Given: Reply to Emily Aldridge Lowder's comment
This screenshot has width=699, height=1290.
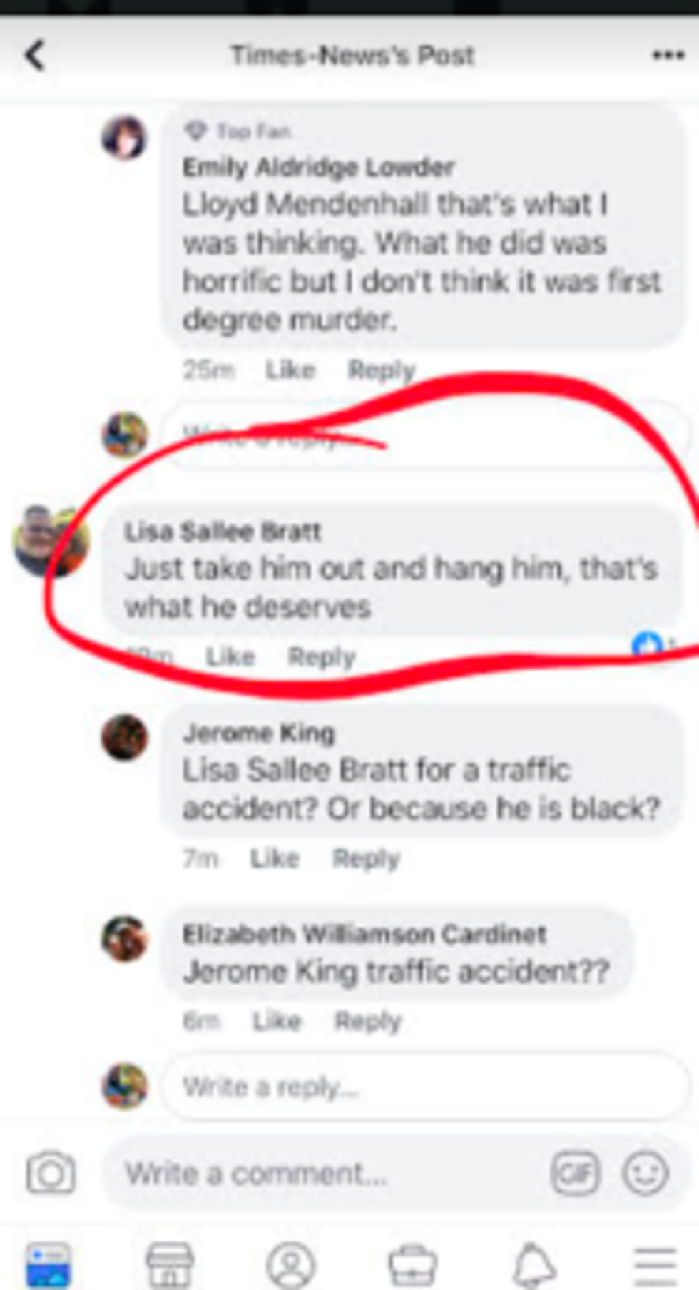Looking at the screenshot, I should click(382, 370).
